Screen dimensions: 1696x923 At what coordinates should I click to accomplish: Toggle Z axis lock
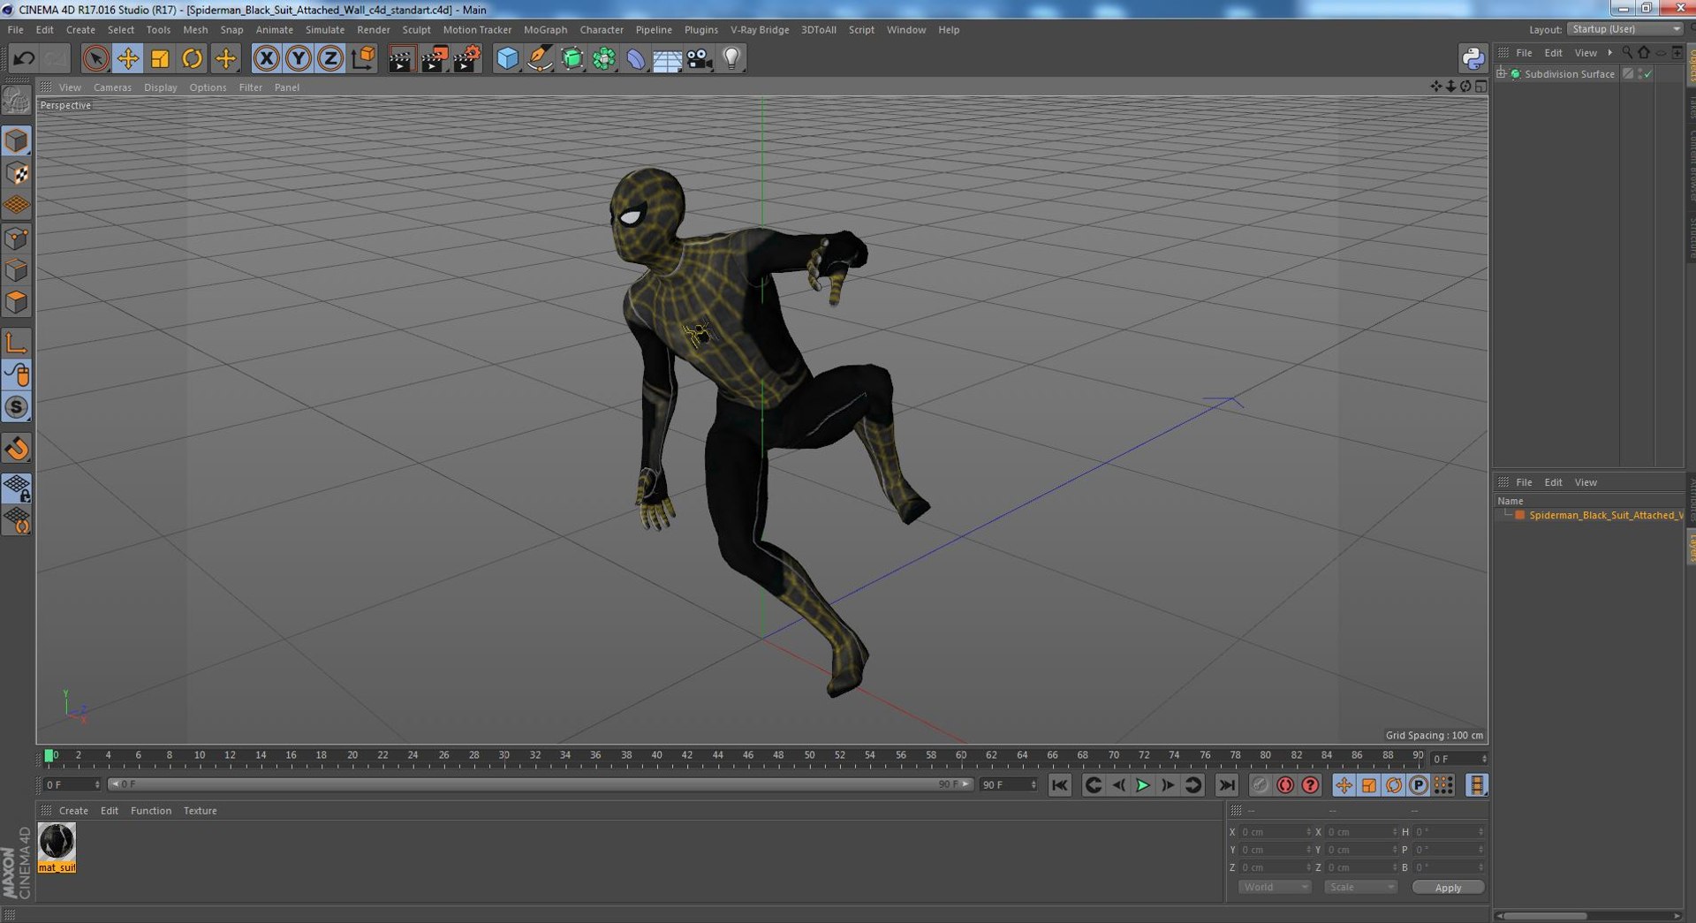tap(330, 59)
